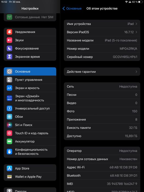Image resolution: width=144 pixels, height=192 pixels.
Task: Tap chevron on Имя устройства row
Action: [x=136, y=24]
